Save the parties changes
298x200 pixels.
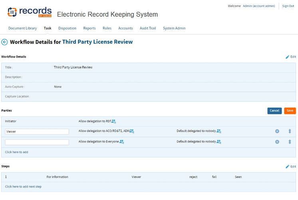[x=290, y=111]
